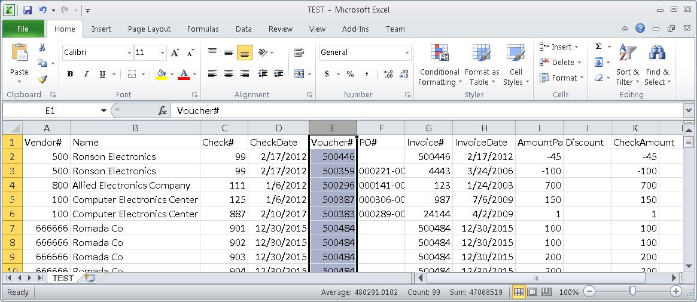This screenshot has height=302, width=697.
Task: Click the Decrease Indent icon
Action: click(x=263, y=73)
